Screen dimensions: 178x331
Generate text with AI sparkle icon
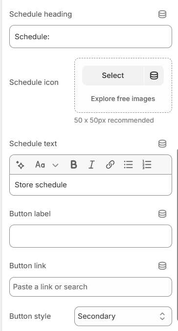point(20,165)
